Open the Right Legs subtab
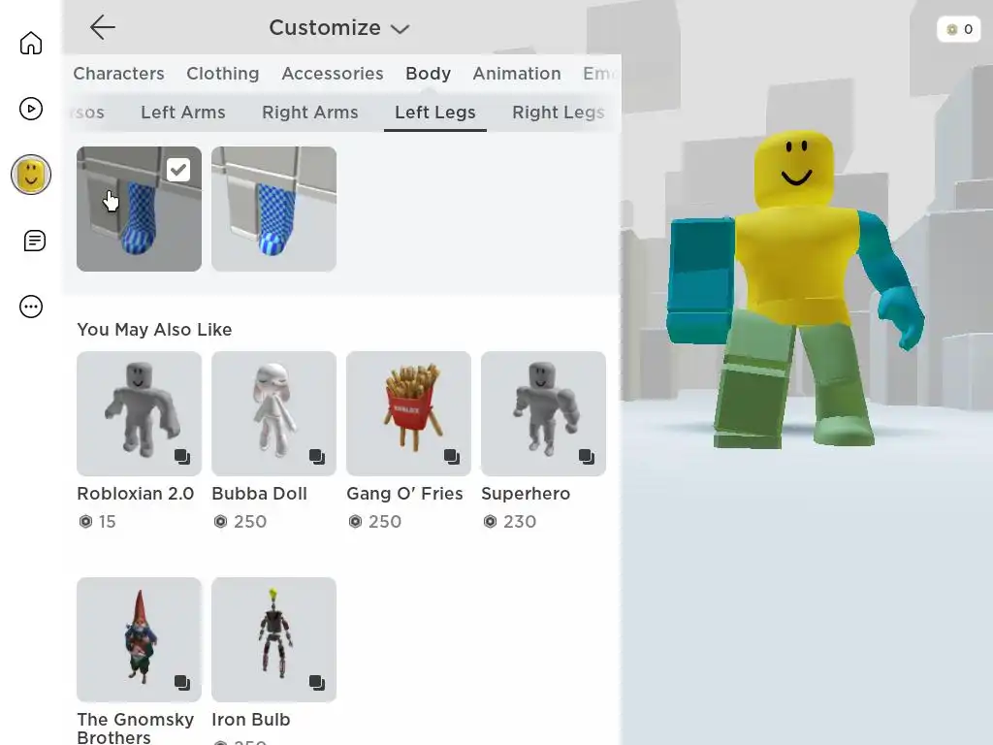The width and height of the screenshot is (993, 745). pyautogui.click(x=559, y=113)
